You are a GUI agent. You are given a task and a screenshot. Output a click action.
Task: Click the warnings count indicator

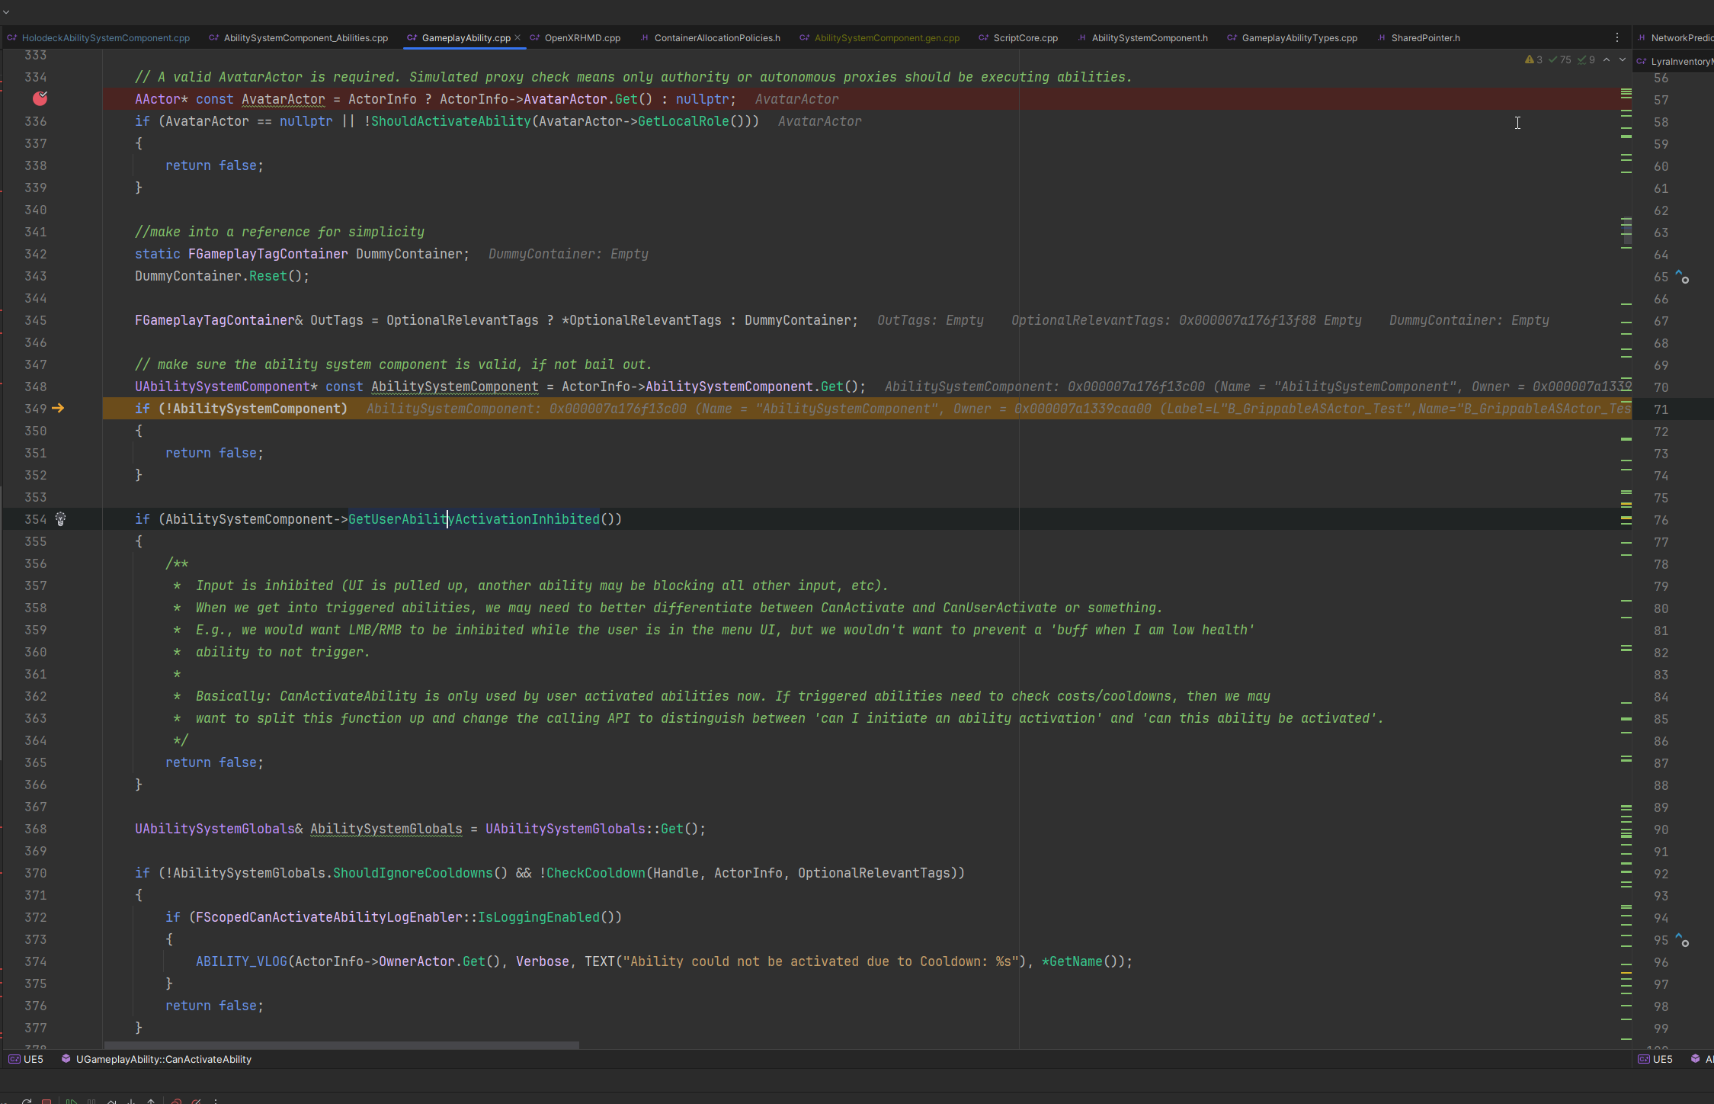click(x=1533, y=59)
